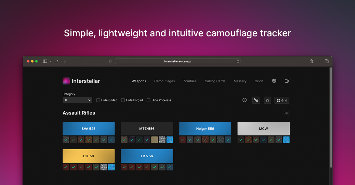The image size is (355, 185).
Task: Click the crossed-out filter icon button
Action: point(256,100)
